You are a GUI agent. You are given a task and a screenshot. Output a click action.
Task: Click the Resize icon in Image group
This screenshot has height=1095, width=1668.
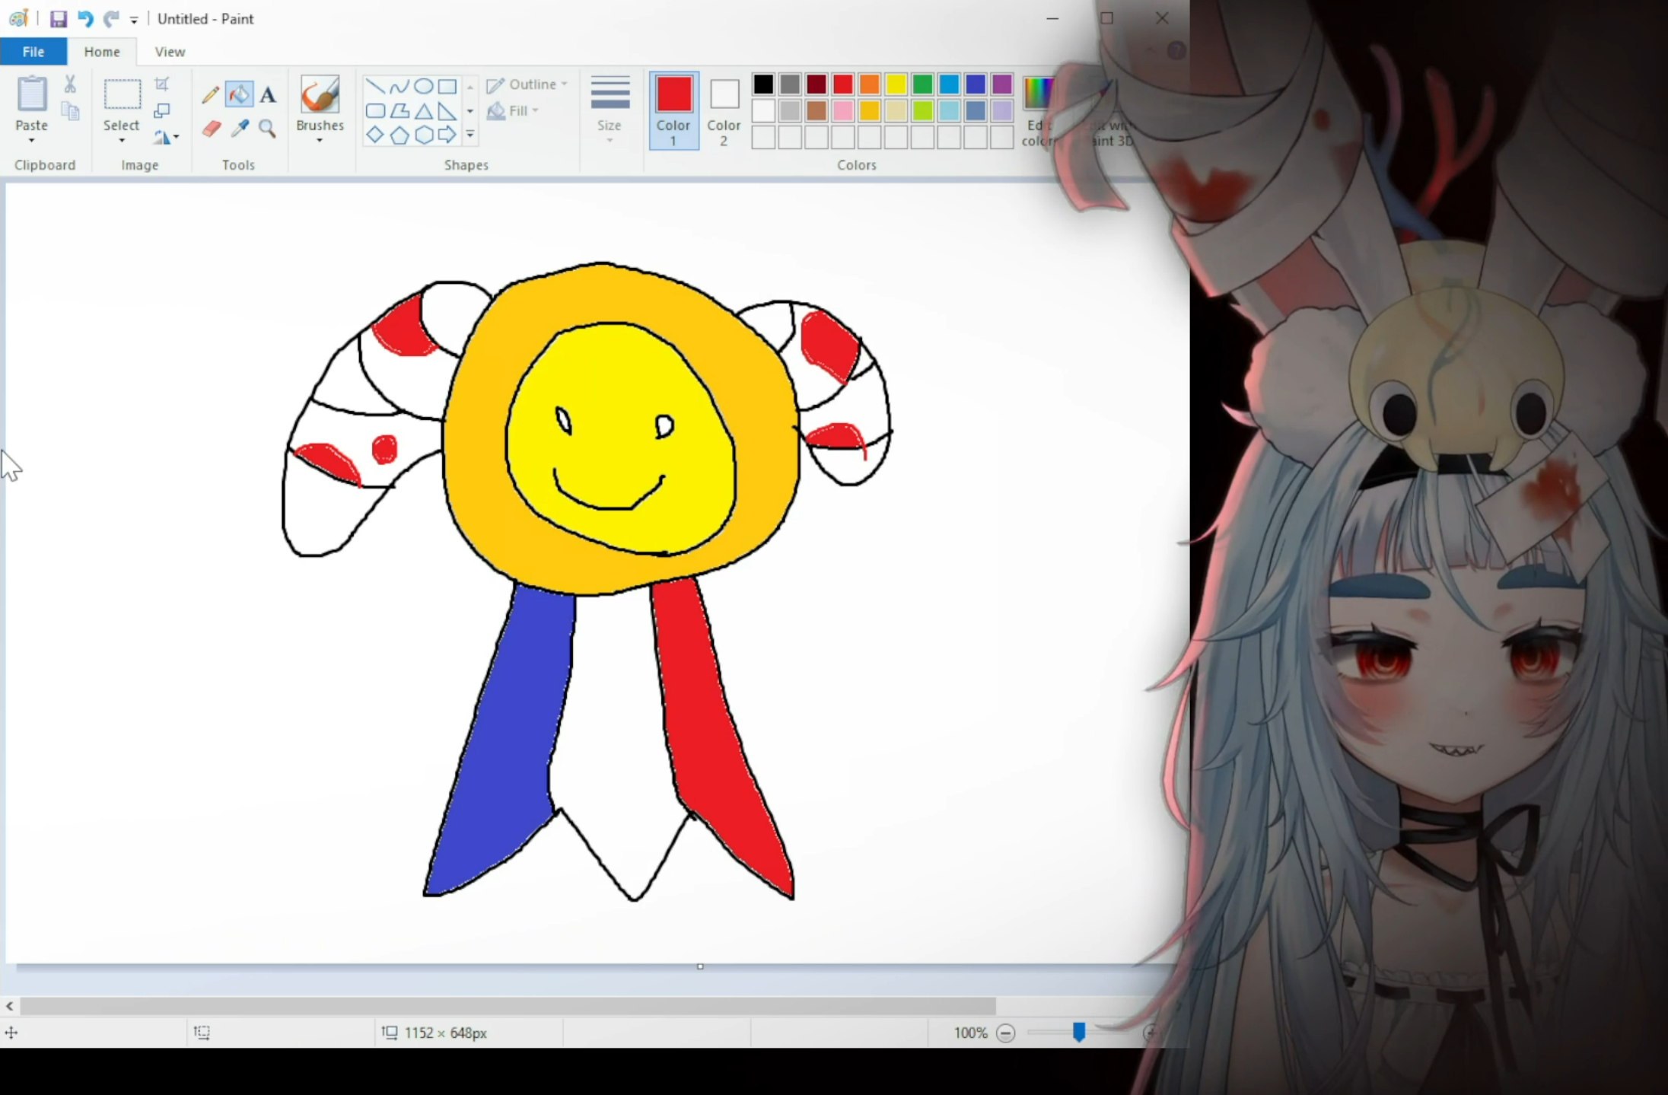[161, 111]
